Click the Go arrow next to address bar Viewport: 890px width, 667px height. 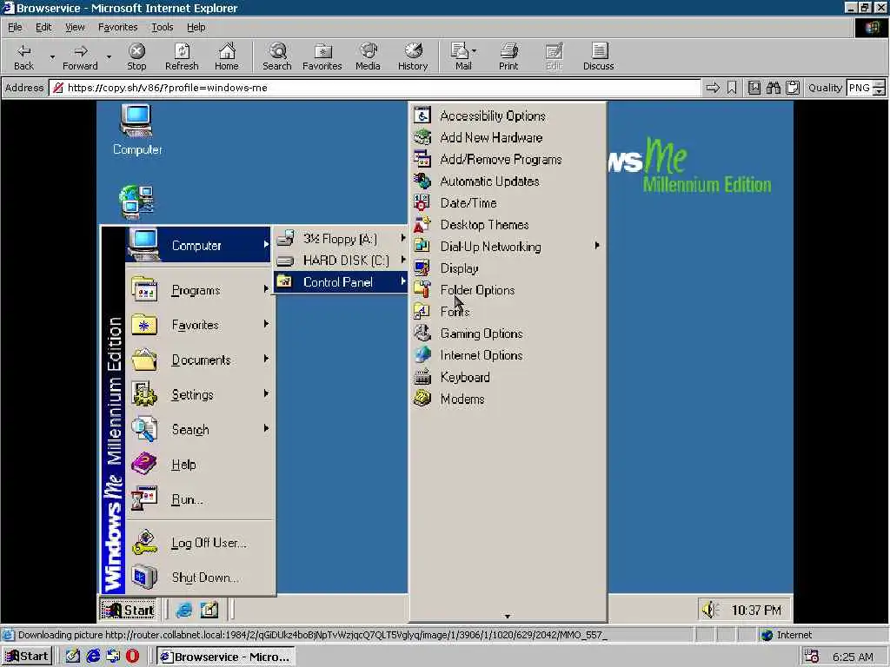coord(713,88)
